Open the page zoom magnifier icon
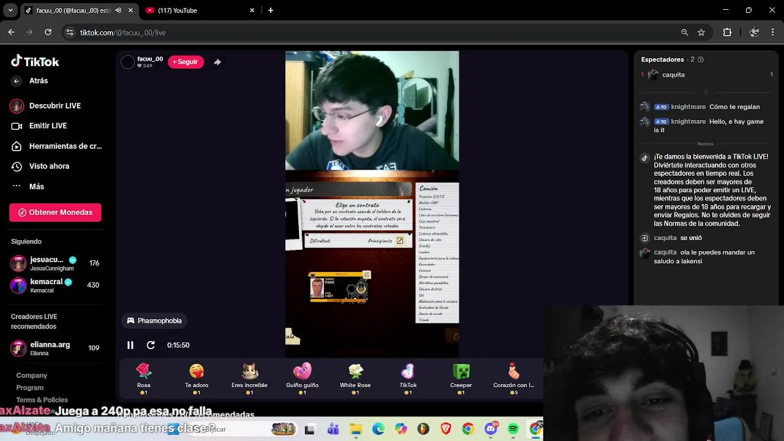Viewport: 784px width, 441px height. click(685, 32)
